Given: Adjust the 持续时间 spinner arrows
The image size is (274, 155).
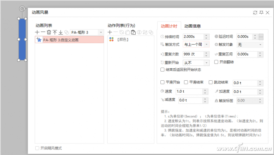Looking at the screenshot, I should pyautogui.click(x=206, y=37).
